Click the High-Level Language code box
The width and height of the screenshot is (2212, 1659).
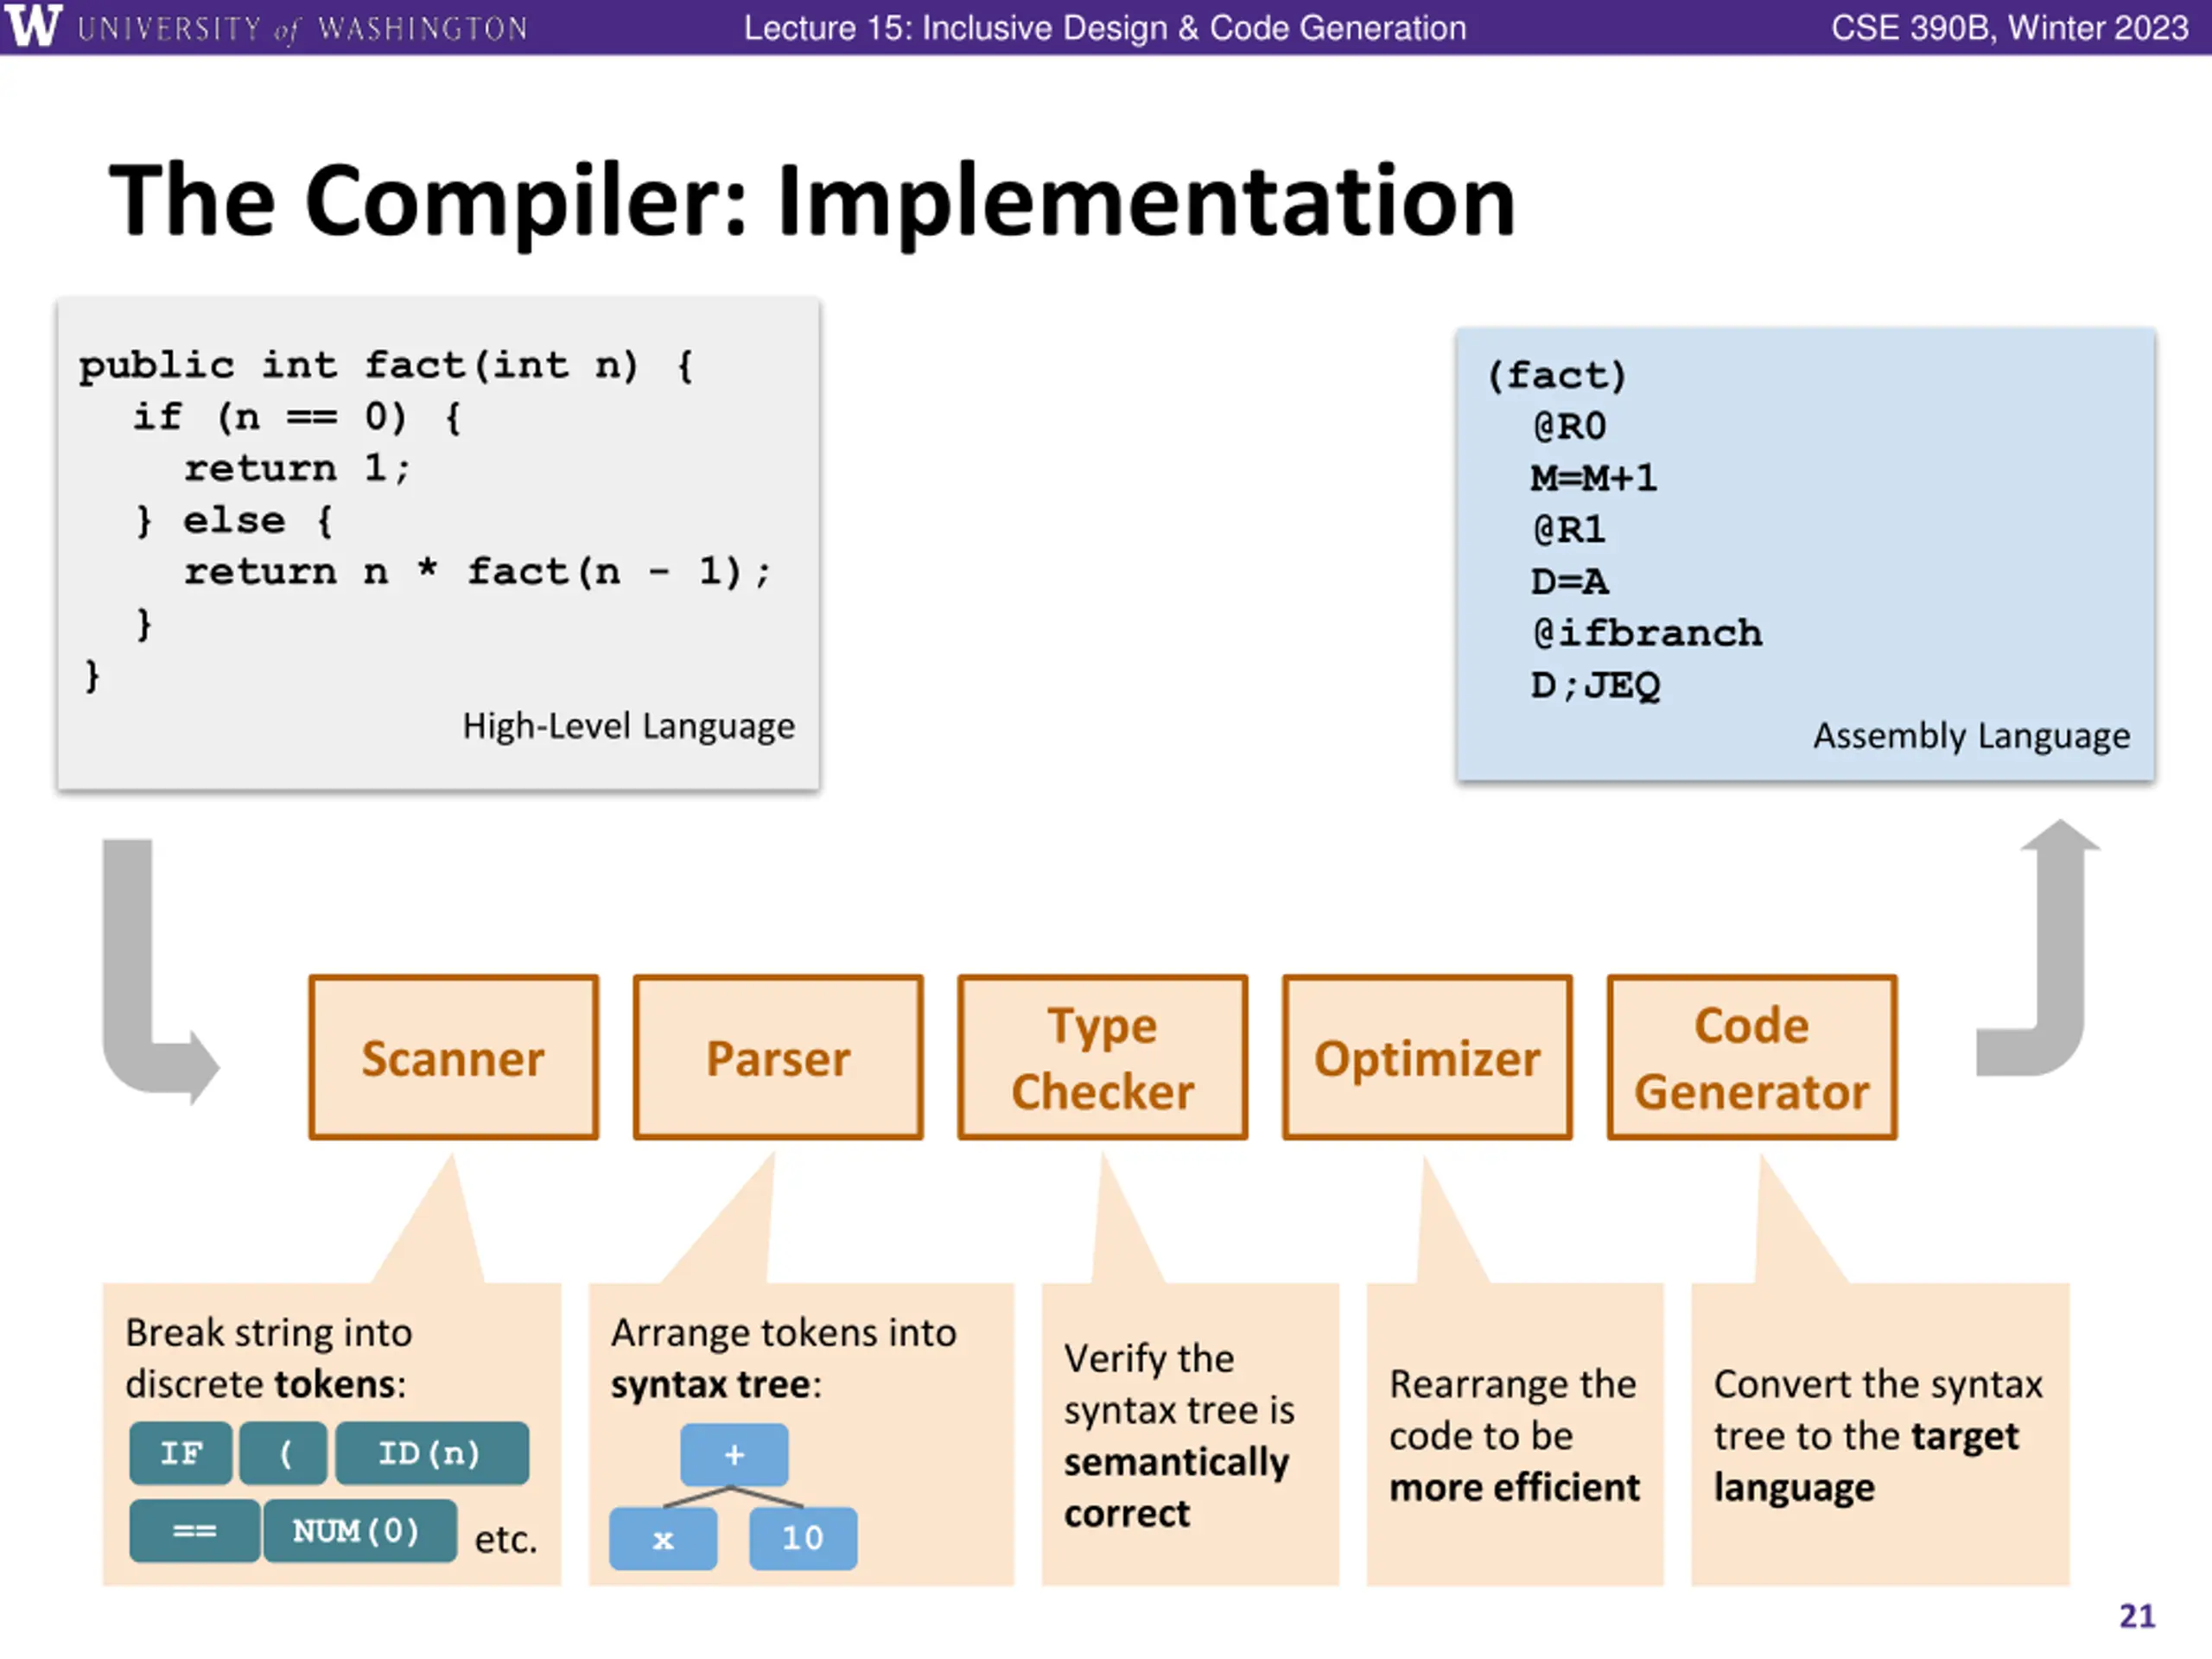pos(438,544)
